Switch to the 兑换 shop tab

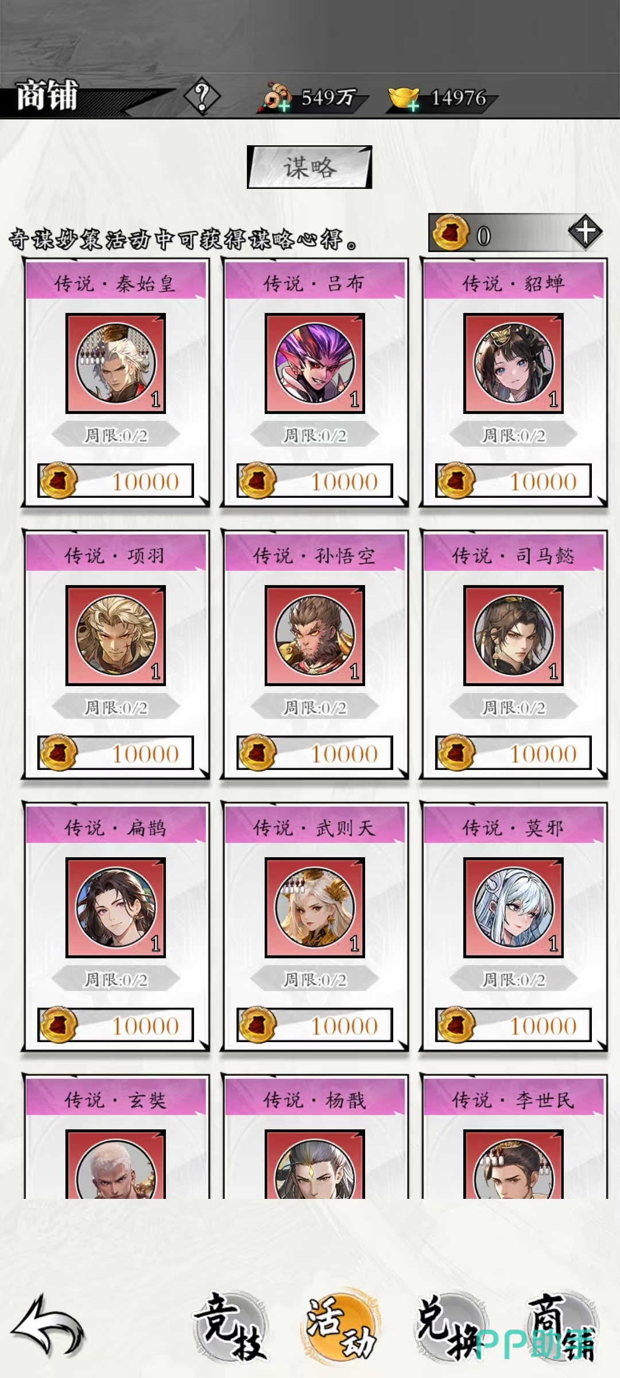(x=451, y=1327)
